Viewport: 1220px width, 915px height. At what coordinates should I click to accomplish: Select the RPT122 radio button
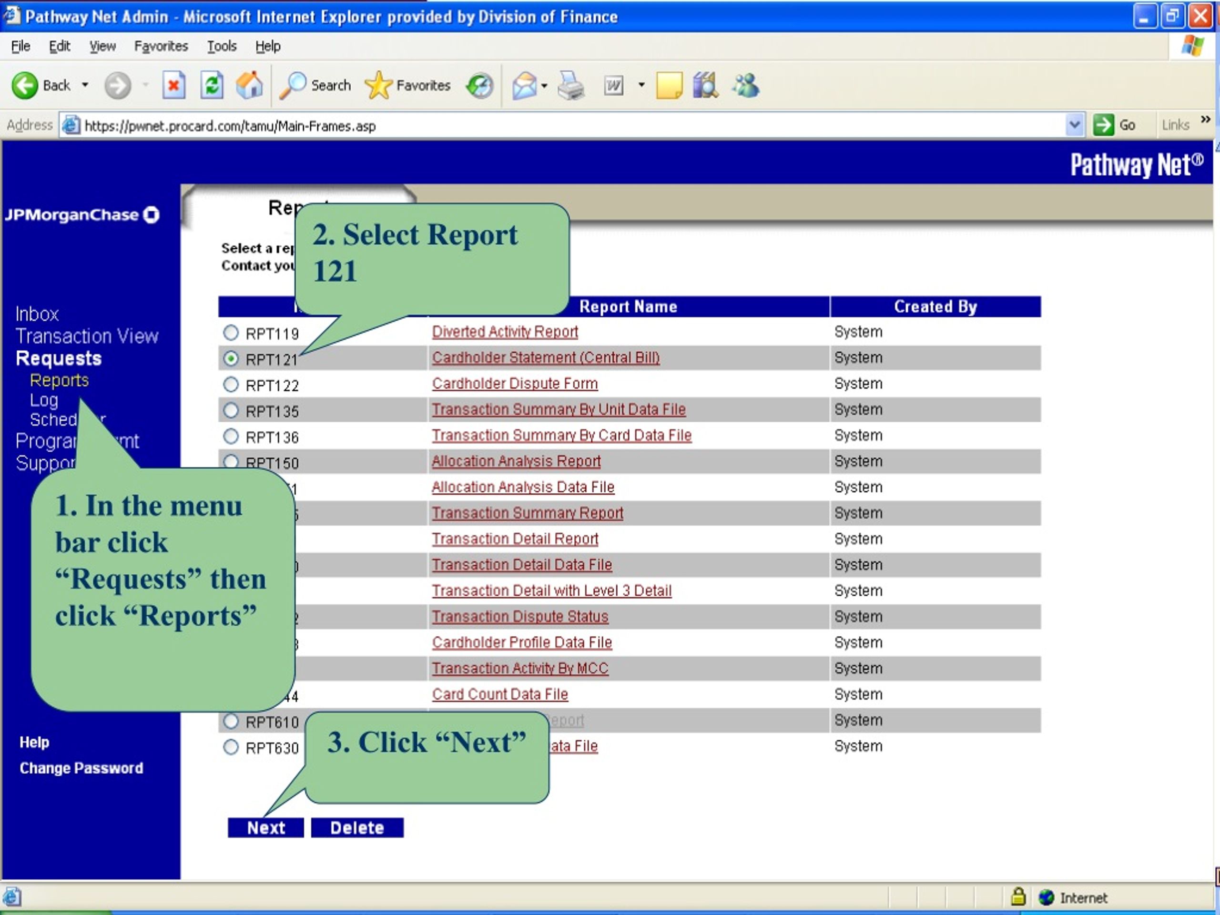coord(231,385)
